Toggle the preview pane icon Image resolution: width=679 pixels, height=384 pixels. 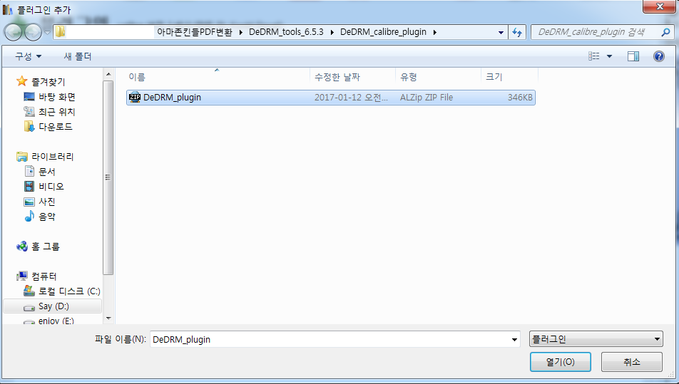click(633, 56)
